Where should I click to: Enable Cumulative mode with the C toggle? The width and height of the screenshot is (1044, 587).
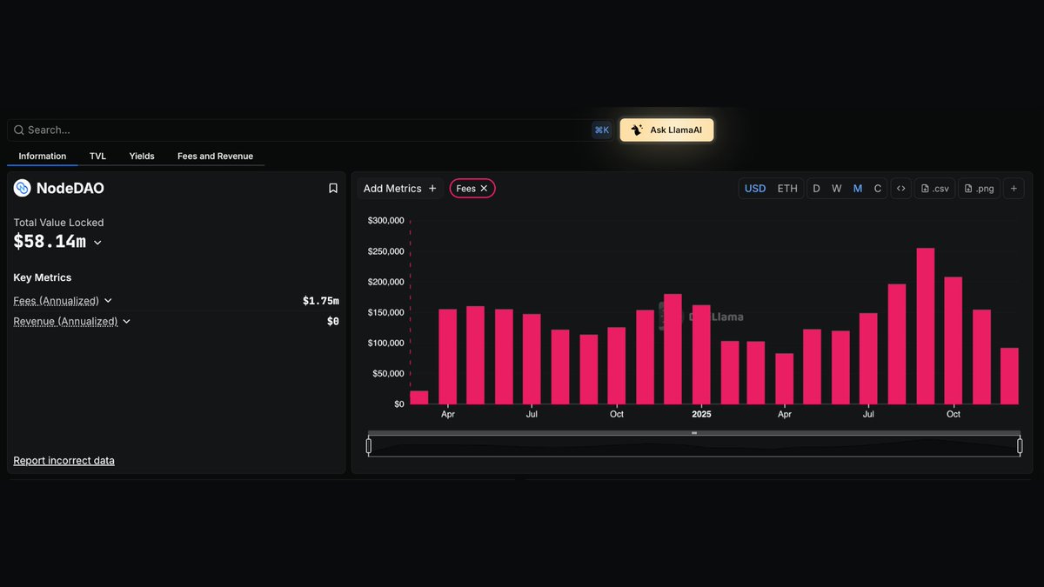pyautogui.click(x=878, y=188)
